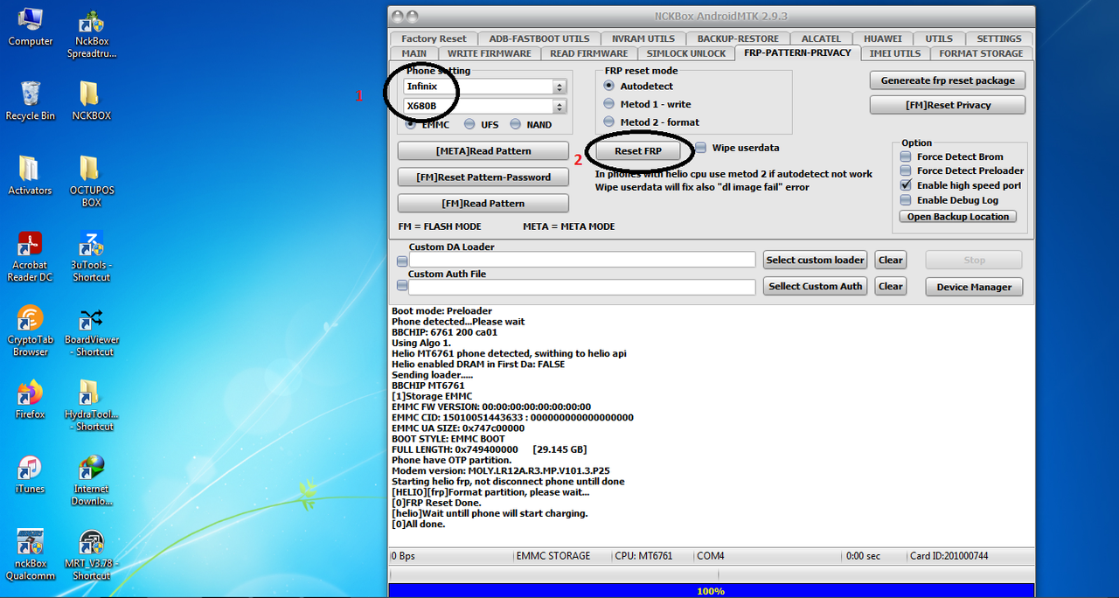Open SETTINGS tab

(x=999, y=38)
